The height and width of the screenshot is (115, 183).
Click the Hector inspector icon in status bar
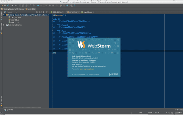(172, 113)
